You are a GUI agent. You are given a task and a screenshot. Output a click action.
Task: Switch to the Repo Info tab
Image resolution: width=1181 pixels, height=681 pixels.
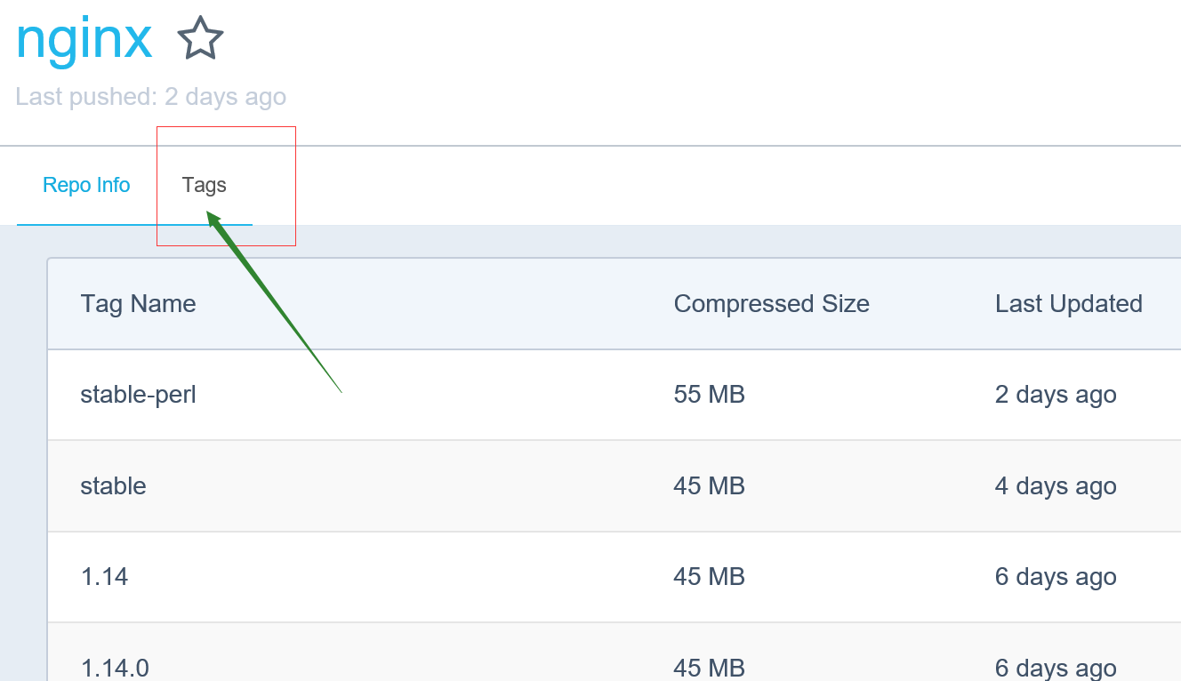point(86,185)
